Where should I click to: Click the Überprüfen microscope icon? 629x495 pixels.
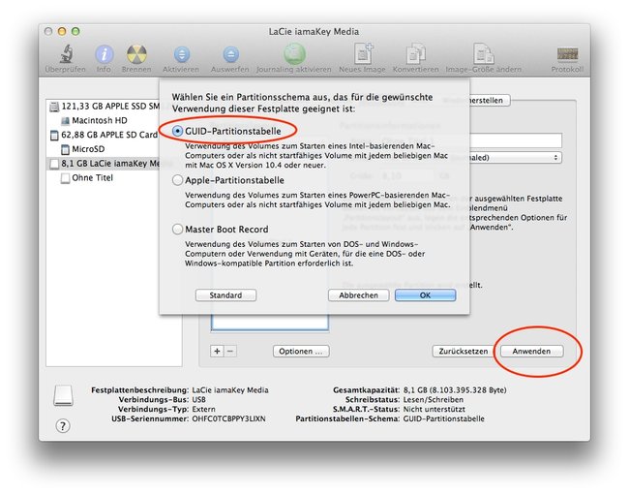point(66,54)
